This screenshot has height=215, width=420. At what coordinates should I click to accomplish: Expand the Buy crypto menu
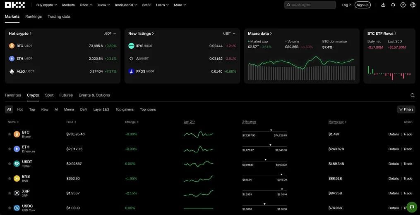[x=47, y=5]
